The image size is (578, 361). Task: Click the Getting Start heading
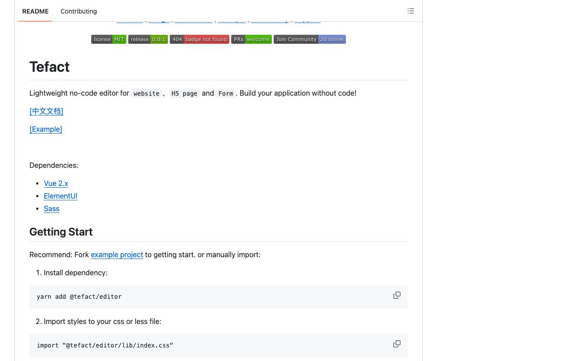61,232
